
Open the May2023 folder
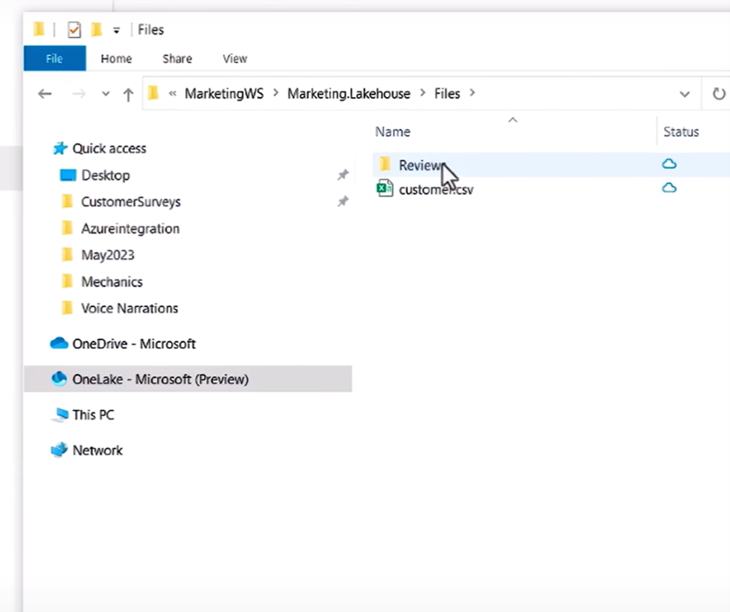pos(107,255)
